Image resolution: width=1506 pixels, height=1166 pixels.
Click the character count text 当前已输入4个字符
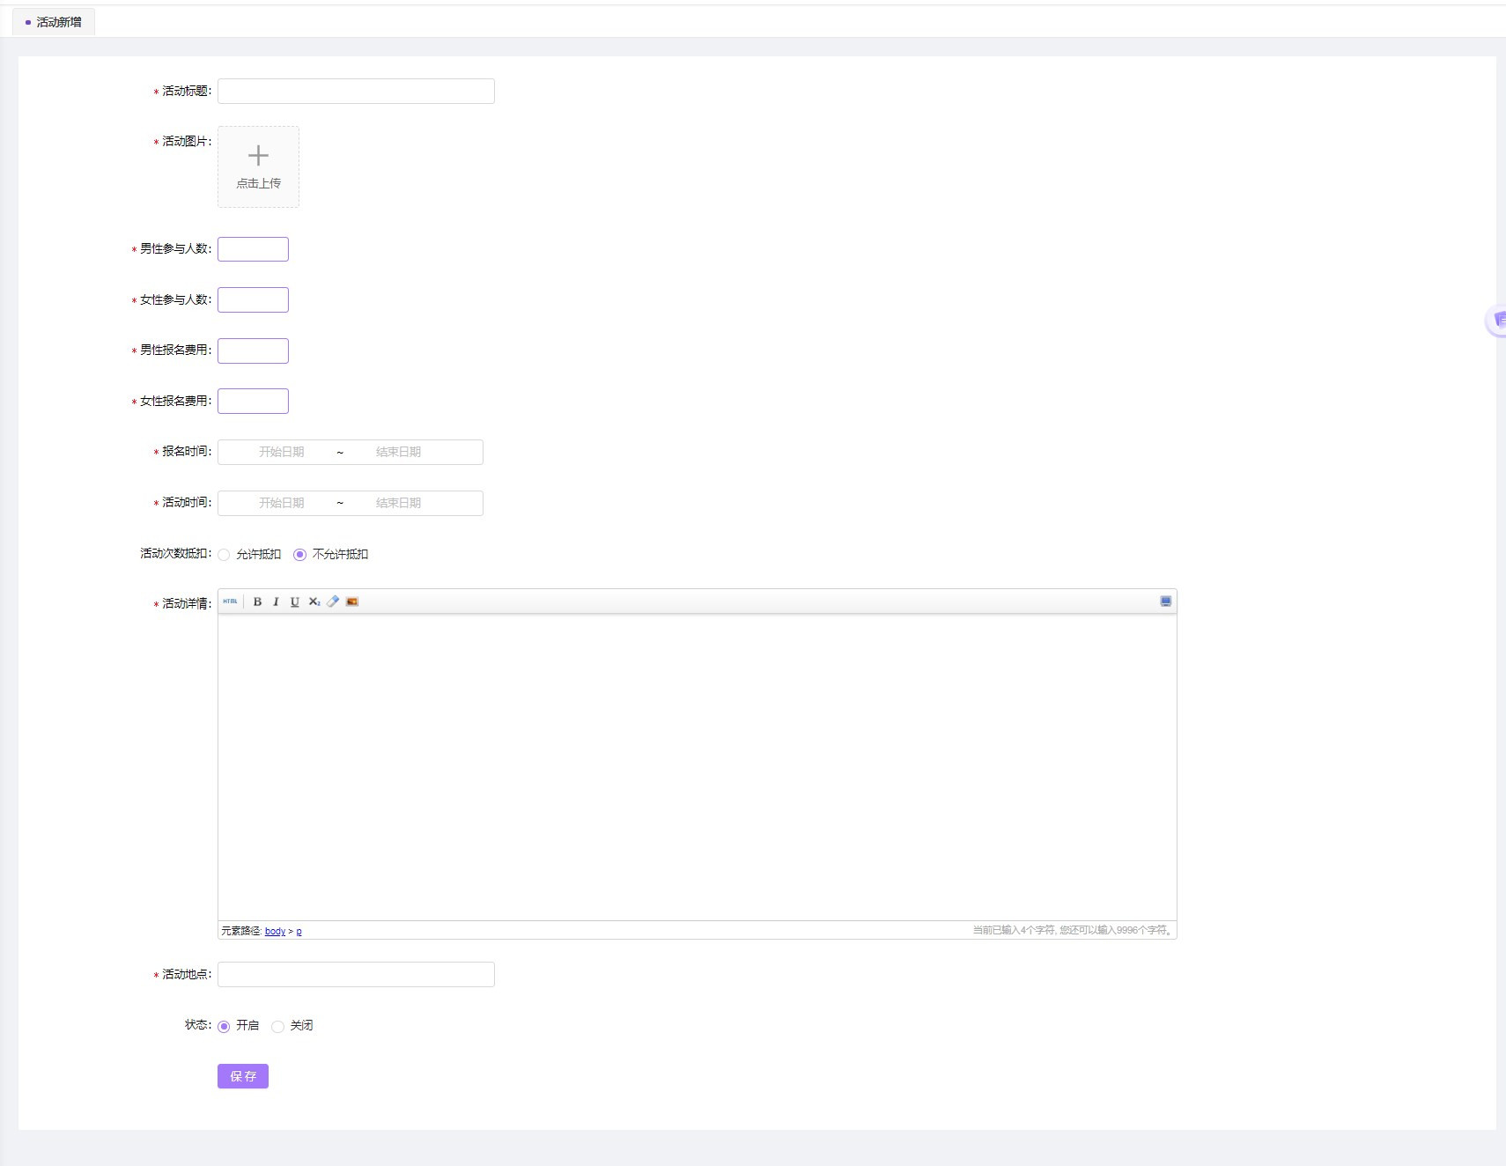pos(1013,930)
